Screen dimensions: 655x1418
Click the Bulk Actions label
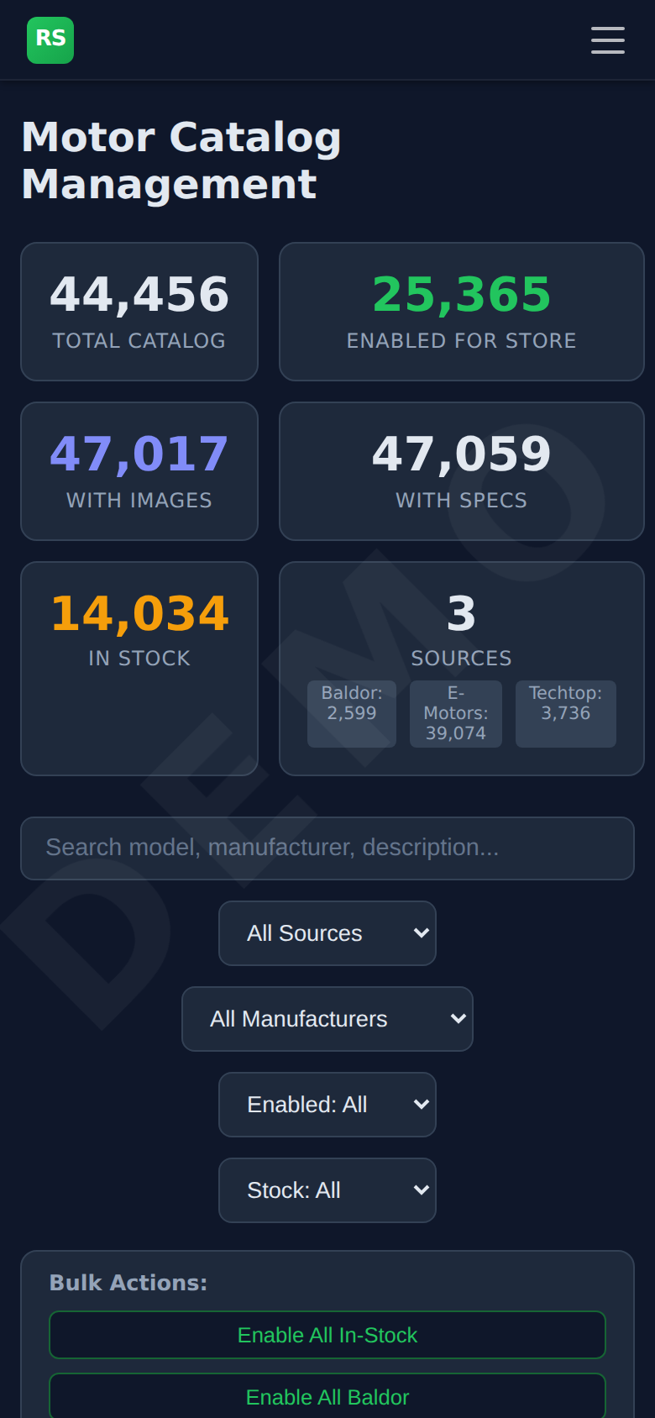tap(128, 1283)
